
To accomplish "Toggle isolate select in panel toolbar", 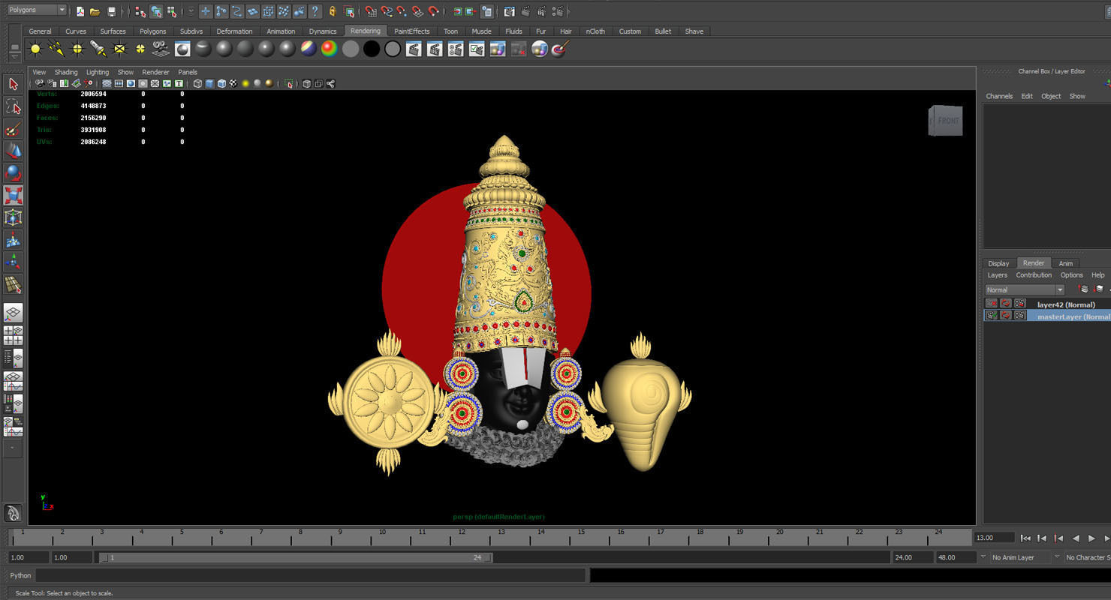I will pos(289,83).
